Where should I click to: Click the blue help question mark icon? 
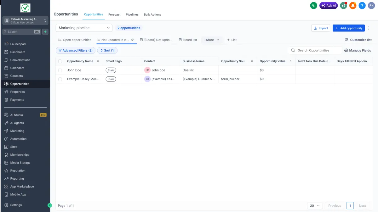362,5
